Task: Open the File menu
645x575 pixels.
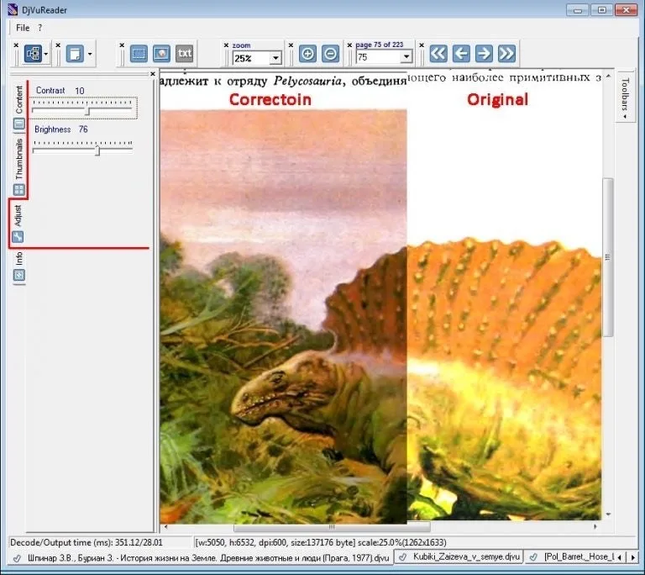Action: pos(23,28)
